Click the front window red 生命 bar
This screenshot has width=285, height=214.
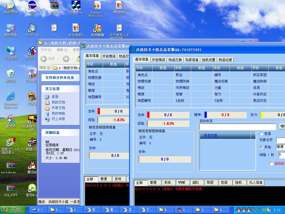168,115
